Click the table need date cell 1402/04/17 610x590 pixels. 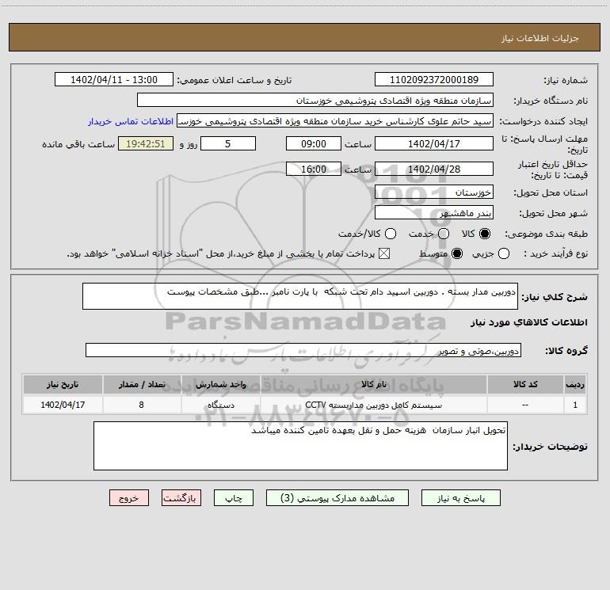63,405
